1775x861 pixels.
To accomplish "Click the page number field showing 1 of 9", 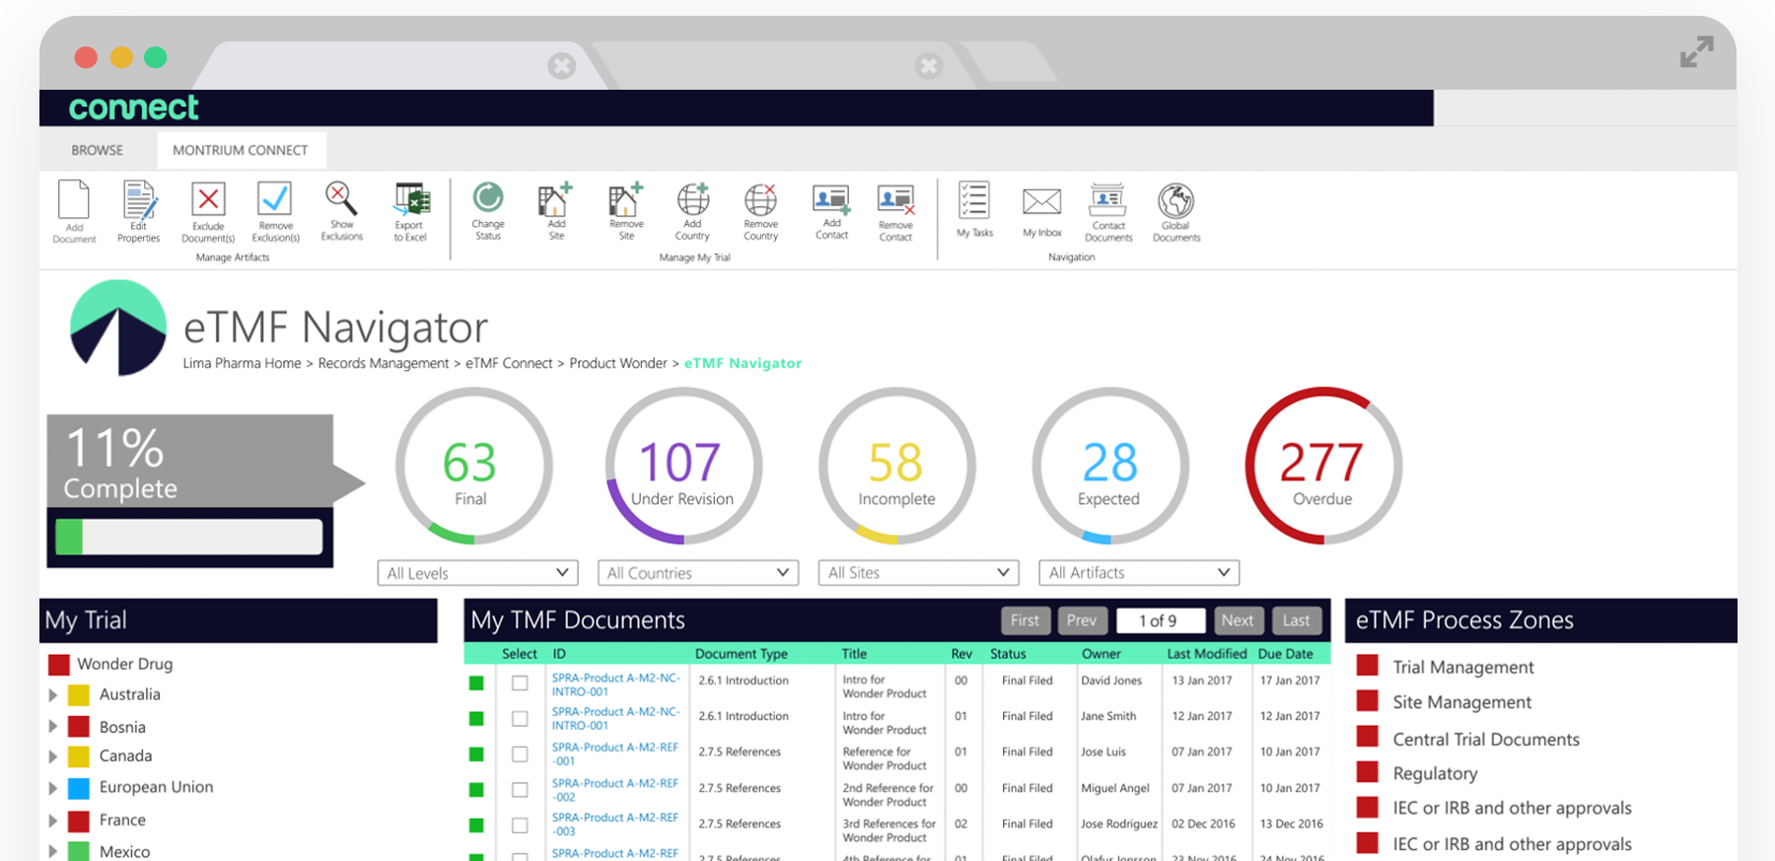I will [x=1160, y=620].
